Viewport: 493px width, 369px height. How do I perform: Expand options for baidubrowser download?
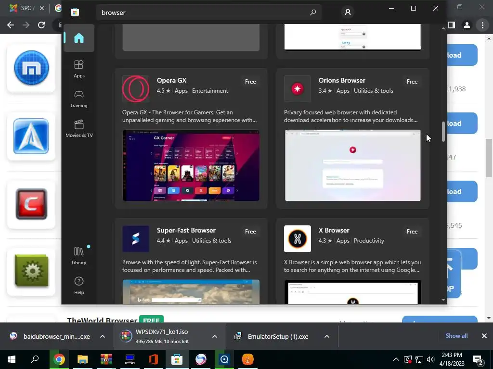(103, 336)
